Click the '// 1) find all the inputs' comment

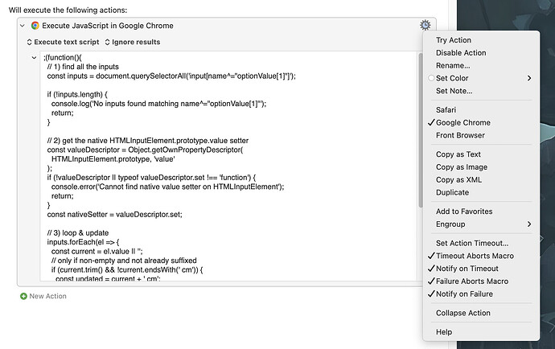(x=83, y=67)
